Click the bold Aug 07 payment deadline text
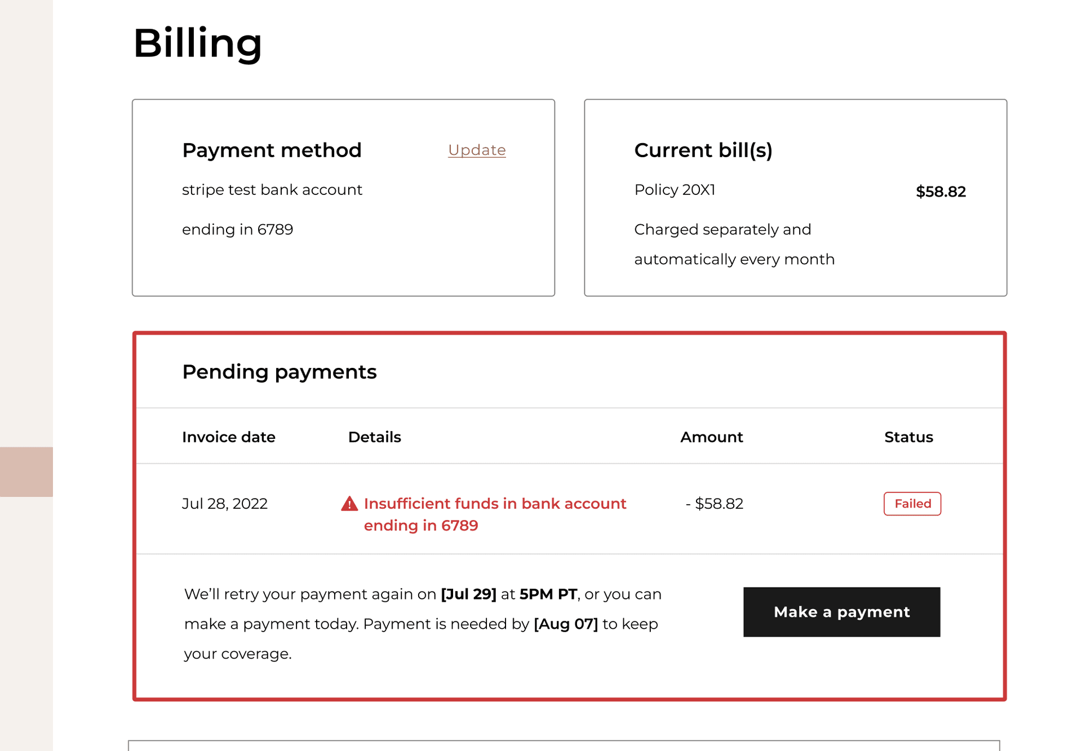 coord(565,624)
